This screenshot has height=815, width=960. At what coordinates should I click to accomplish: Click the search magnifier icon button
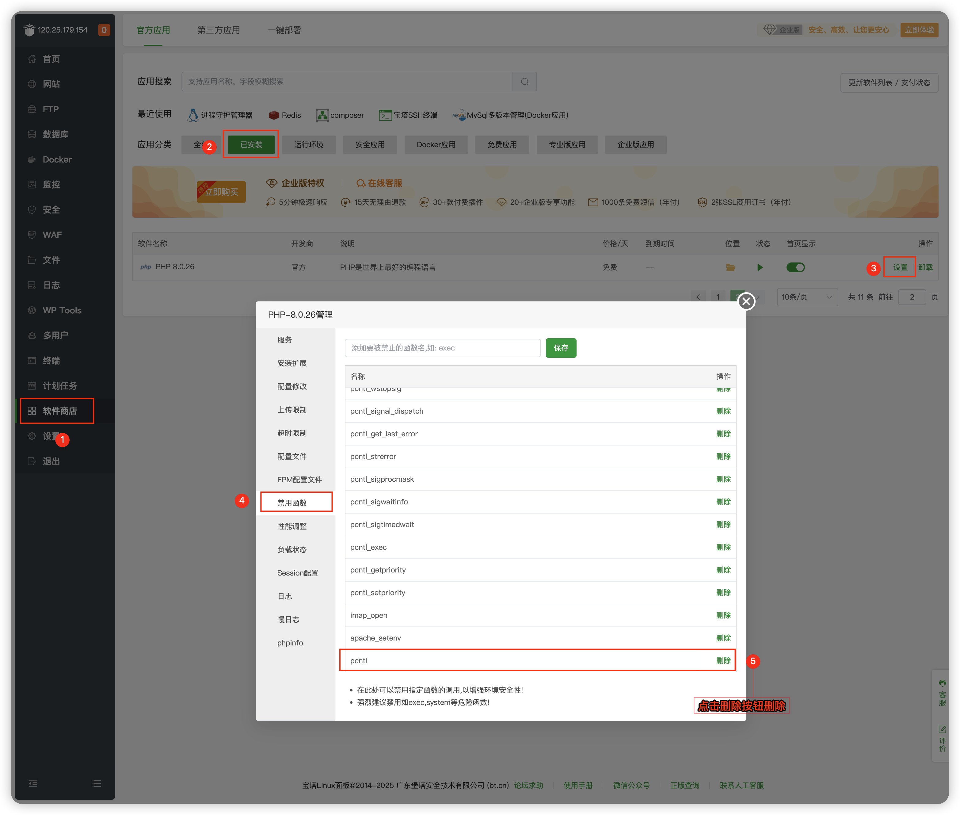(x=524, y=82)
